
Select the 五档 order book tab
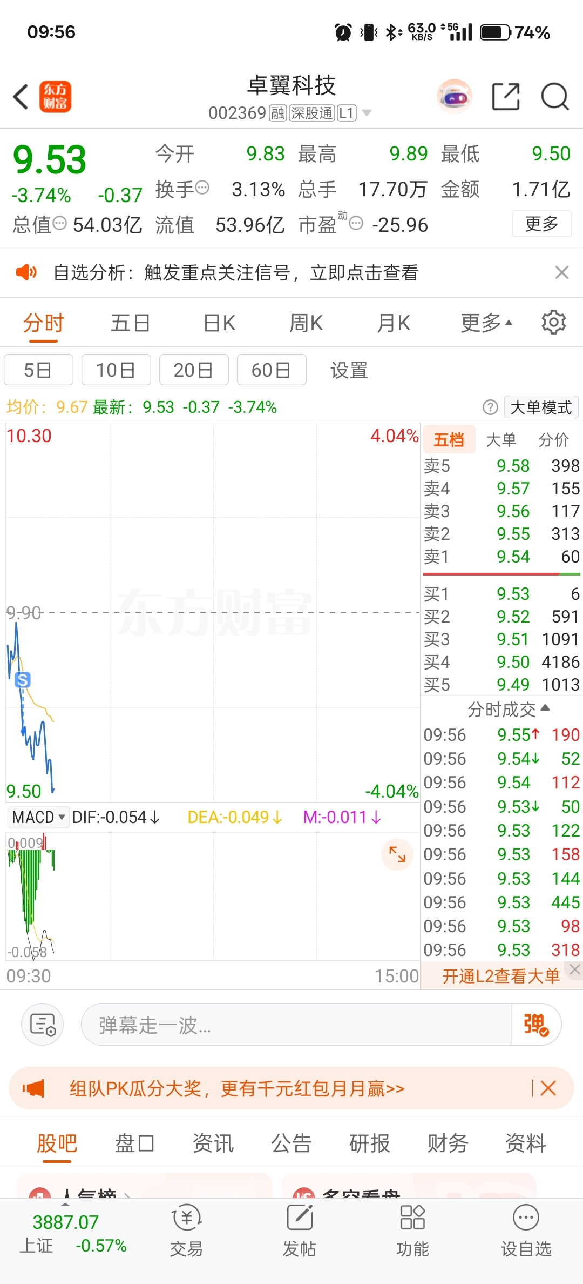[449, 439]
